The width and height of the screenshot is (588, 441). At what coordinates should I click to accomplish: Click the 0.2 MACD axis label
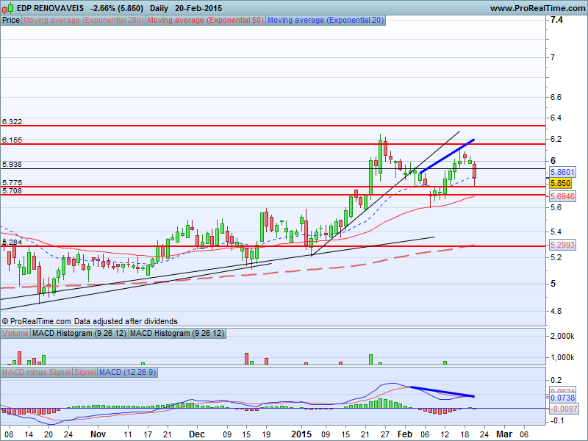point(556,380)
